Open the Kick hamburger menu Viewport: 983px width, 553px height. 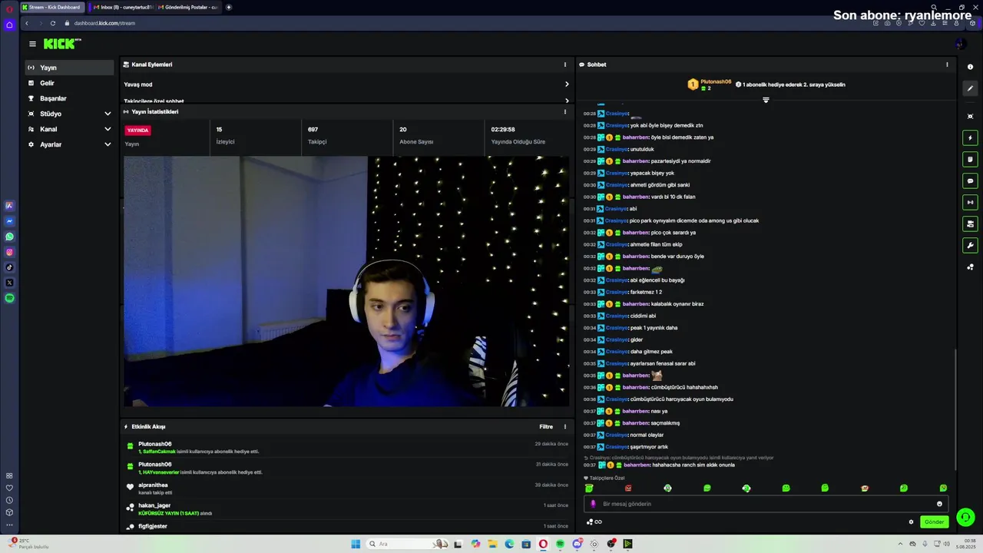[32, 45]
